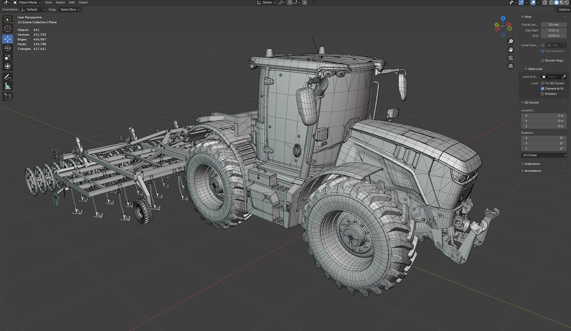
Task: Click the pan view hand icon
Action: click(511, 50)
